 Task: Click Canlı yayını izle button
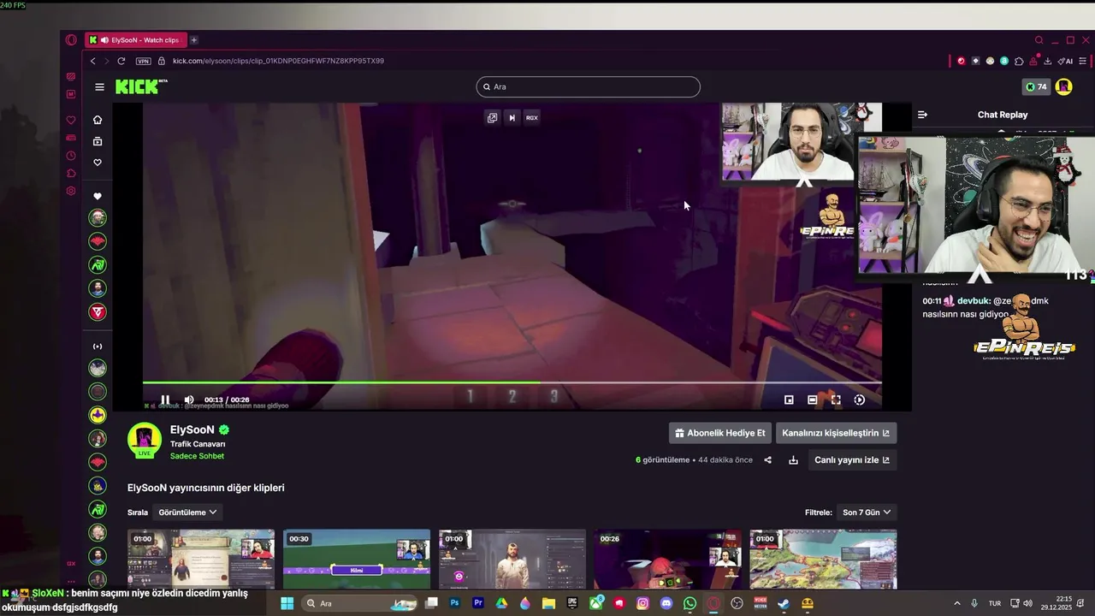pyautogui.click(x=852, y=460)
